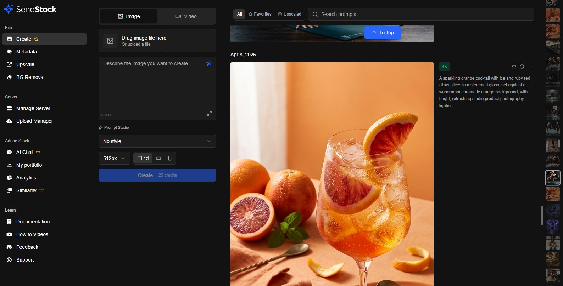
Task: Click the My portfolio chart icon
Action: point(9,165)
